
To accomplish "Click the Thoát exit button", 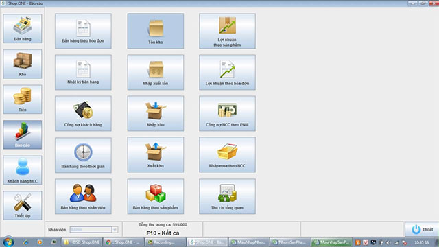I will click(423, 229).
